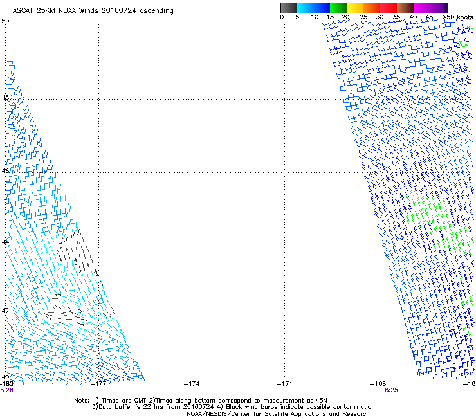Screen dimensions: 476x418
Task: Click the longitude label '-177'
Action: [x=98, y=384]
